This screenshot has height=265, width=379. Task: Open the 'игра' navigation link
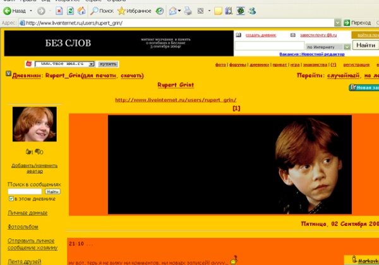click(x=294, y=65)
